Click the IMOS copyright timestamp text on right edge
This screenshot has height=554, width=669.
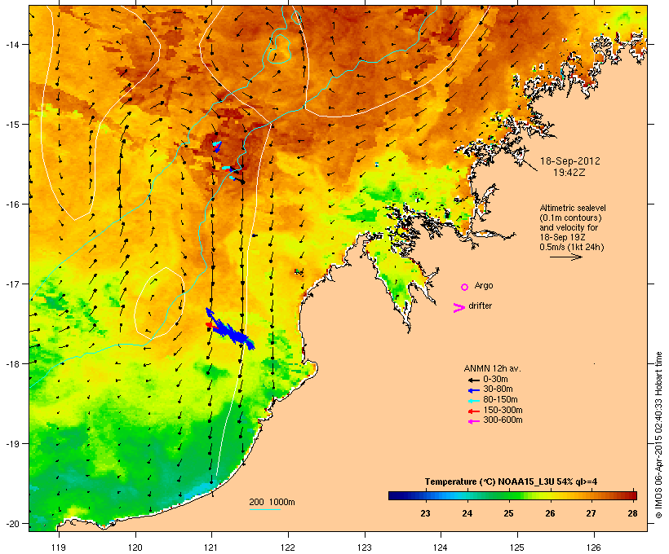(658, 435)
